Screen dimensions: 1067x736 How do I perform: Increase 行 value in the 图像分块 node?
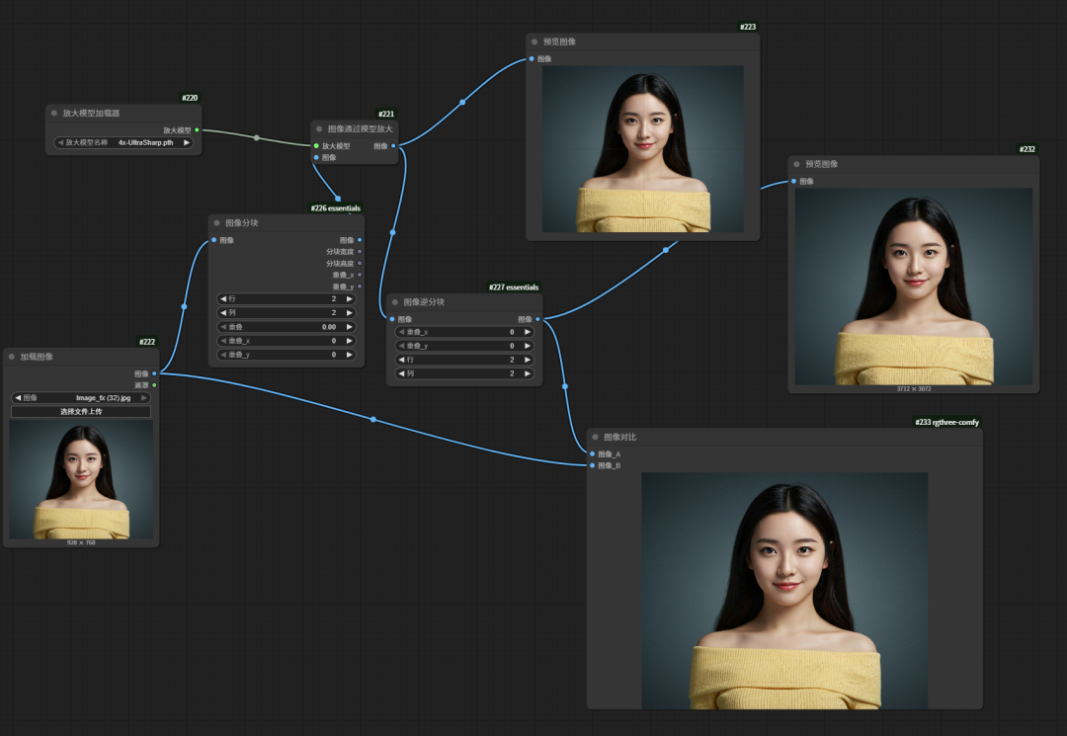pos(349,298)
